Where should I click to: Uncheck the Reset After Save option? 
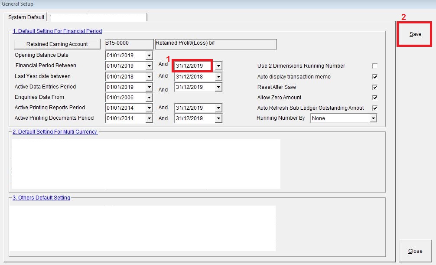click(375, 87)
